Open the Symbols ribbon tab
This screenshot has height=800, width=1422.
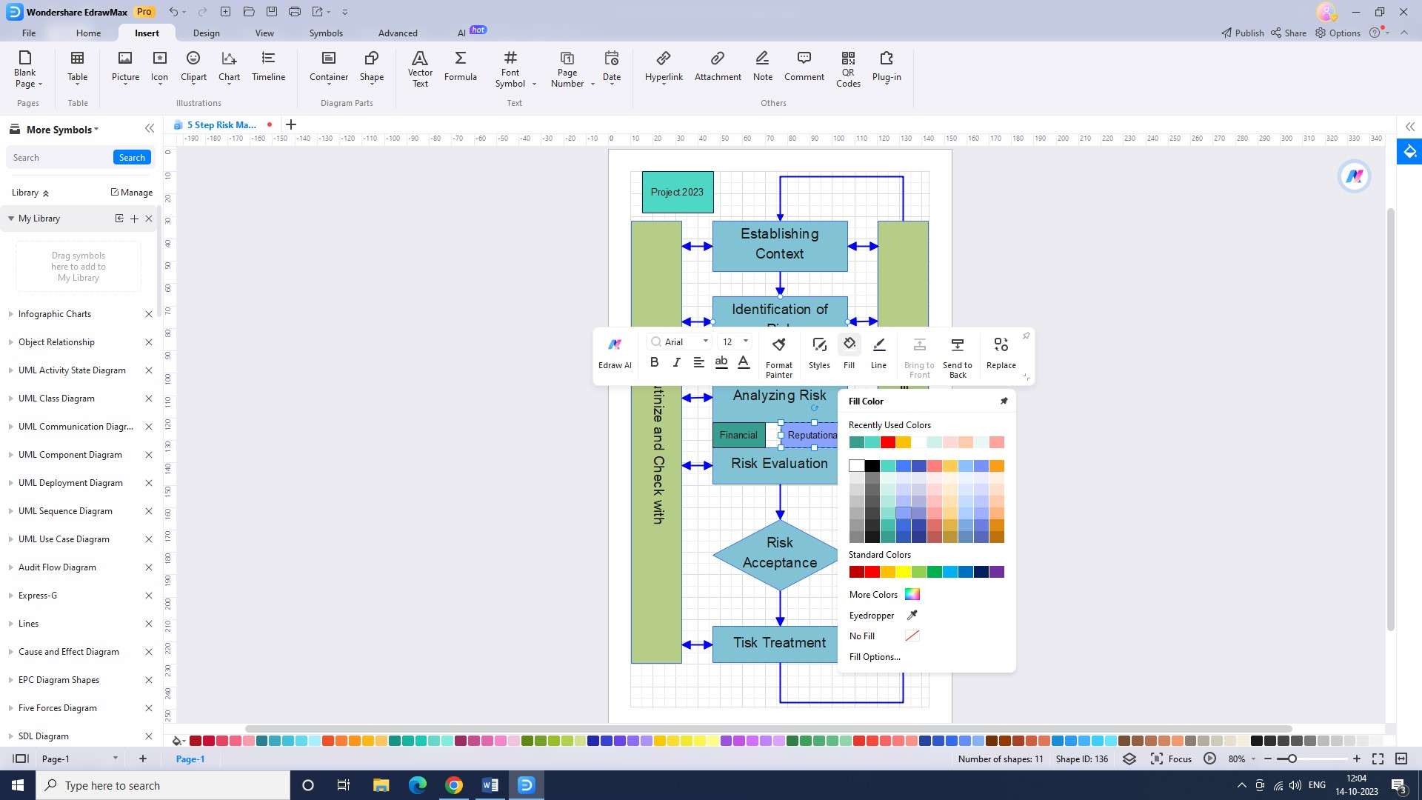tap(326, 33)
